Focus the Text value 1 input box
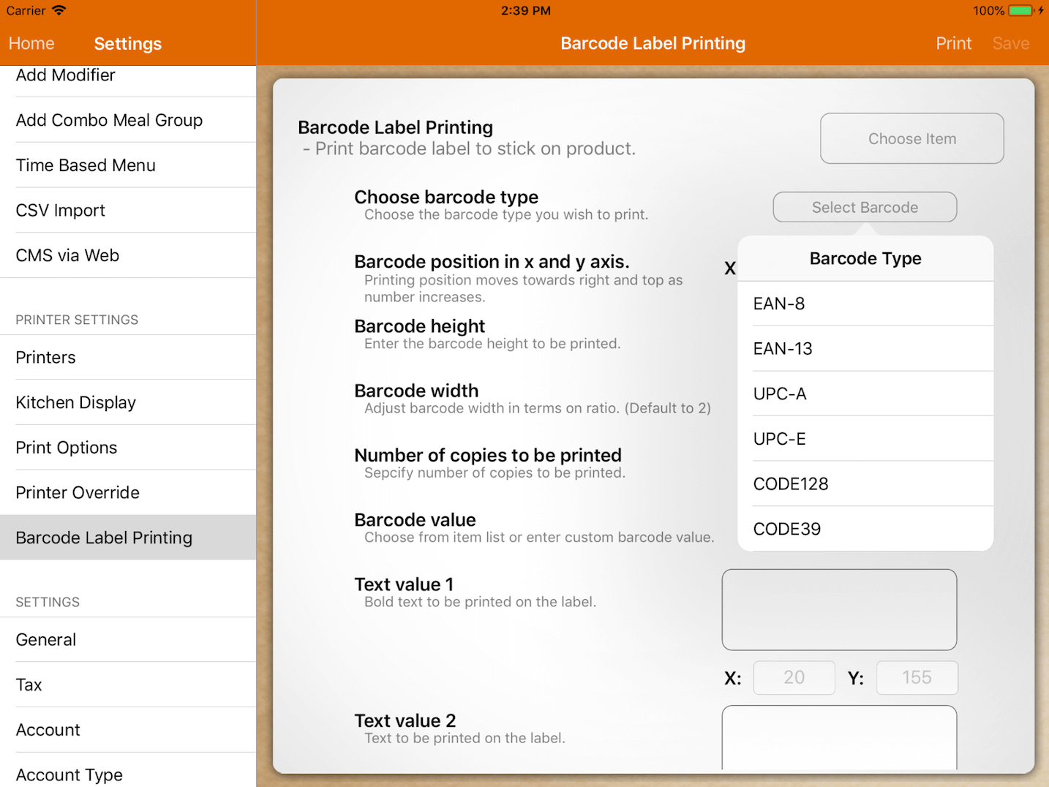Screen dimensions: 1049x787 pos(839,610)
